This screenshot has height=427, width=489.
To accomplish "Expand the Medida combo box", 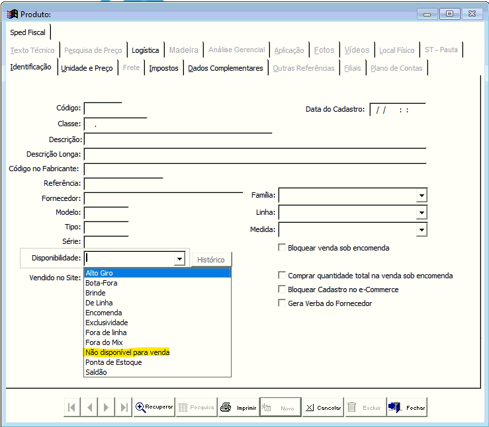I will [421, 230].
